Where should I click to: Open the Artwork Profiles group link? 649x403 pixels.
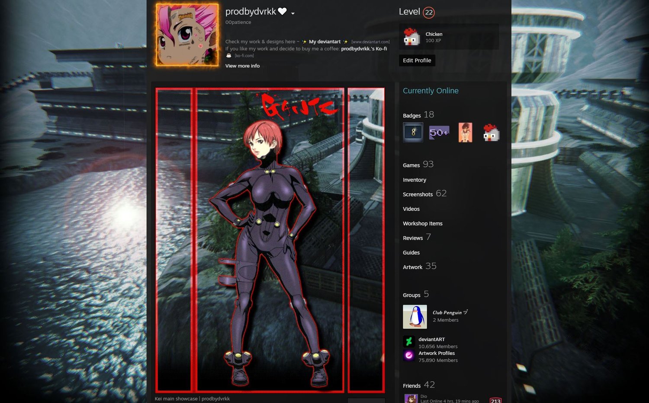(437, 353)
